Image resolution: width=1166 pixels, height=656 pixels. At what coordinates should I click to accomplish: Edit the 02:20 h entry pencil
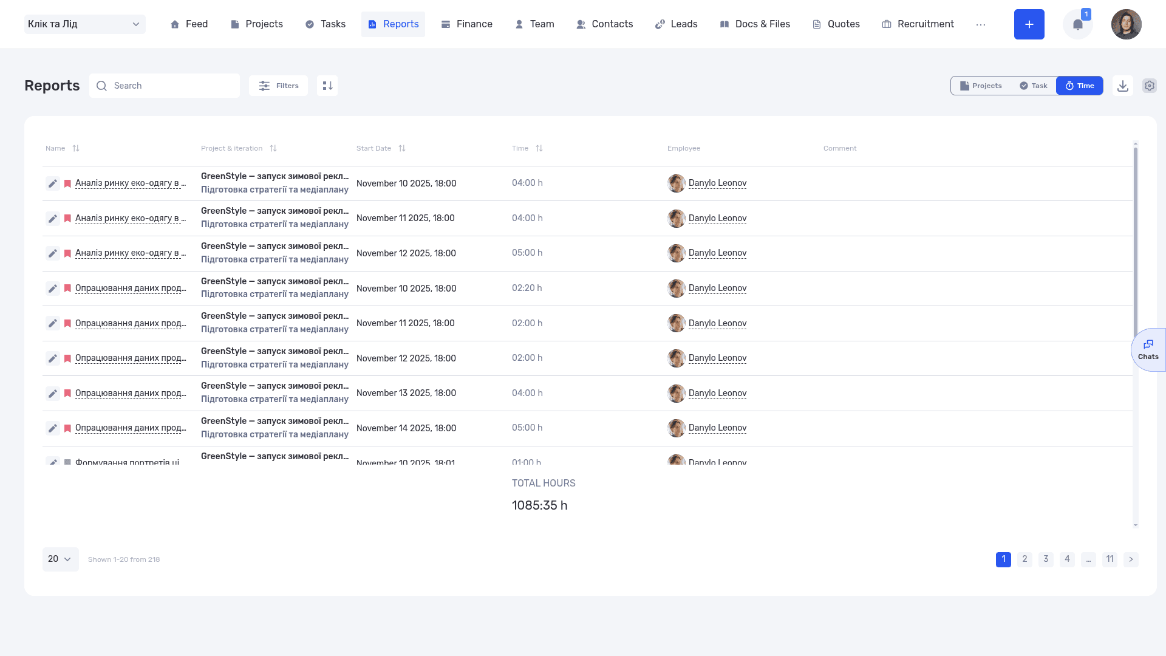coord(53,289)
